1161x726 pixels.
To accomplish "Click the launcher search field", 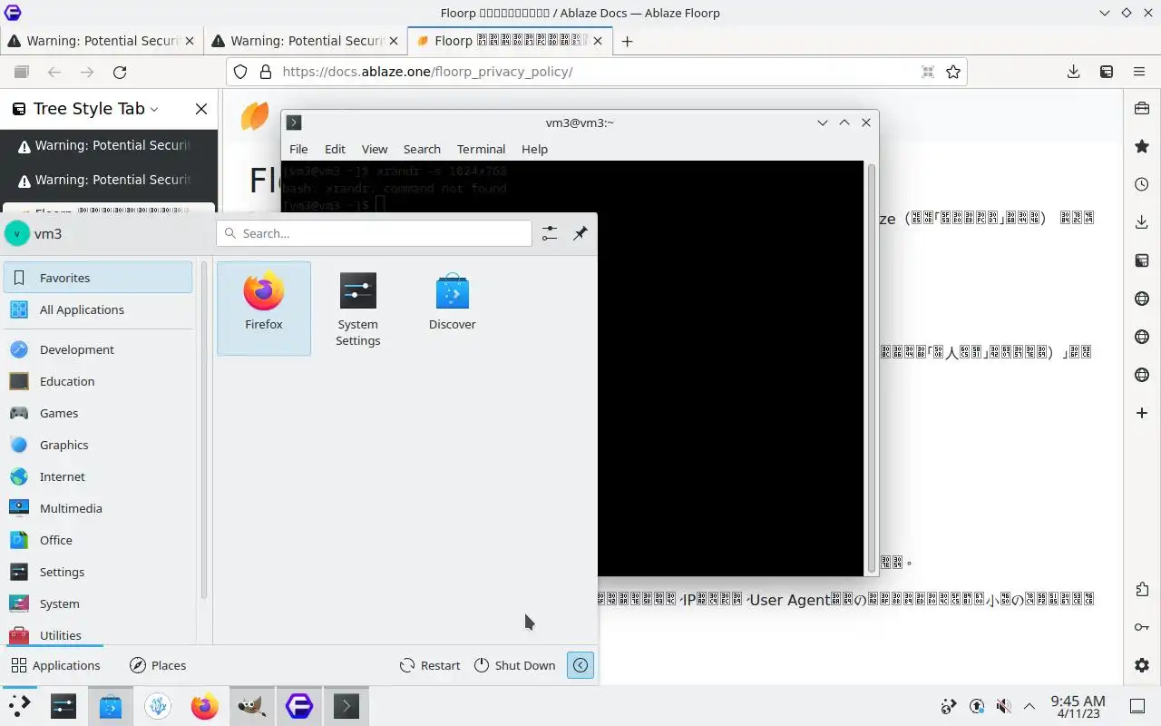I will coord(374,233).
